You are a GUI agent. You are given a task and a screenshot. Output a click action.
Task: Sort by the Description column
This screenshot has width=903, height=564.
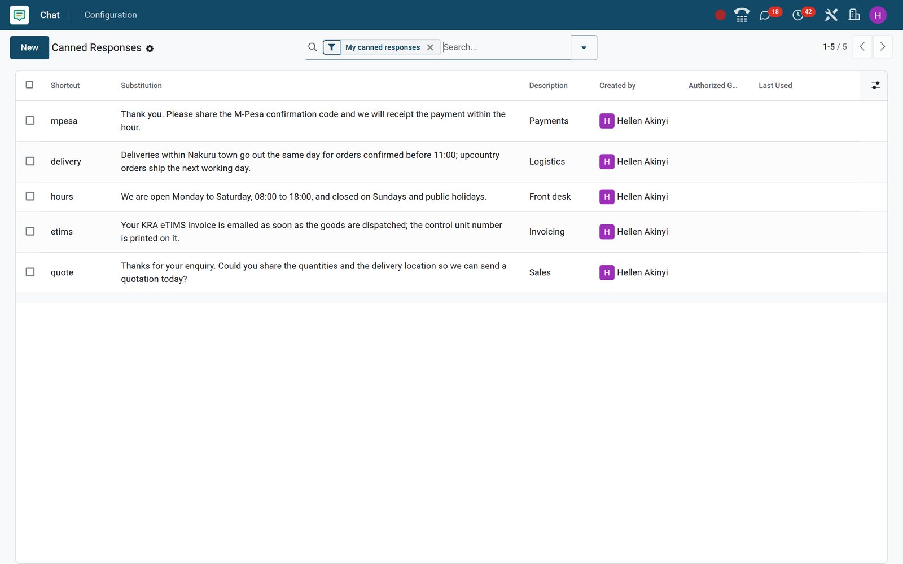548,86
